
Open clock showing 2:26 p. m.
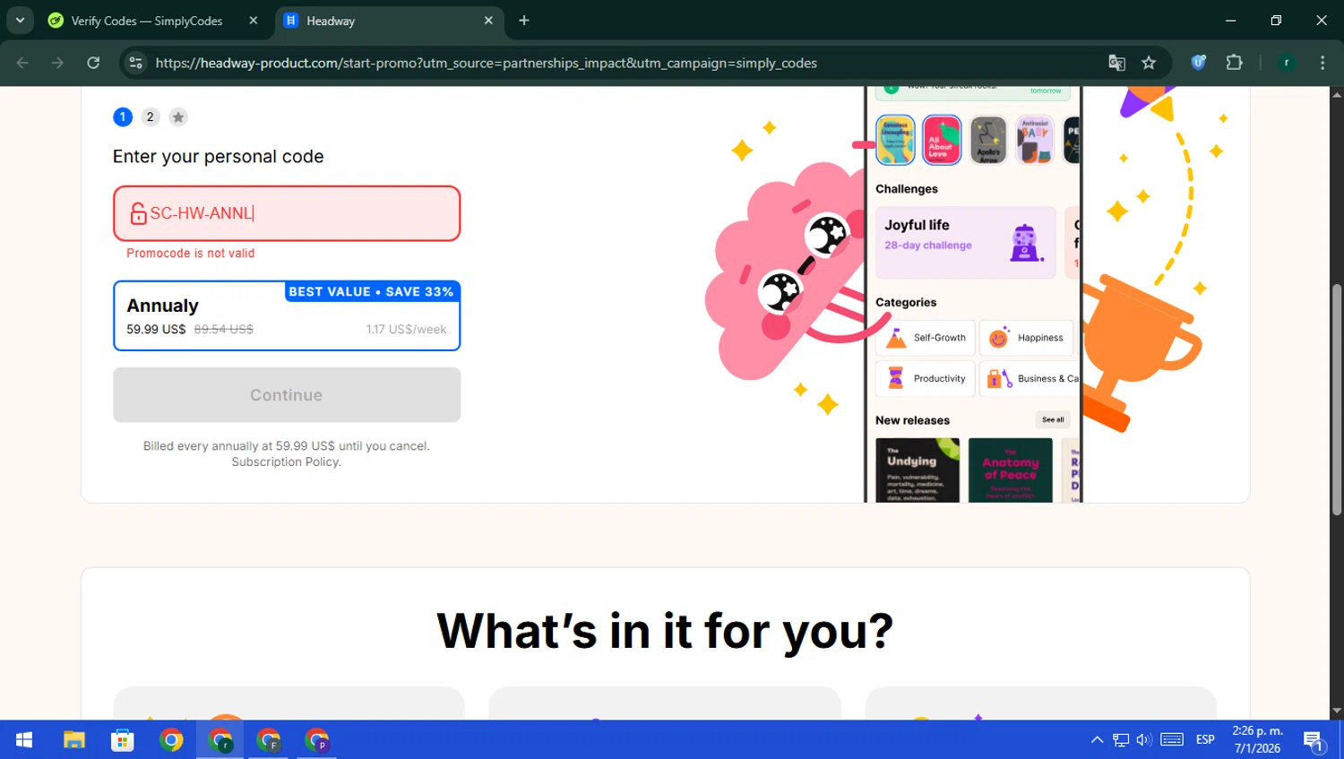click(1257, 739)
